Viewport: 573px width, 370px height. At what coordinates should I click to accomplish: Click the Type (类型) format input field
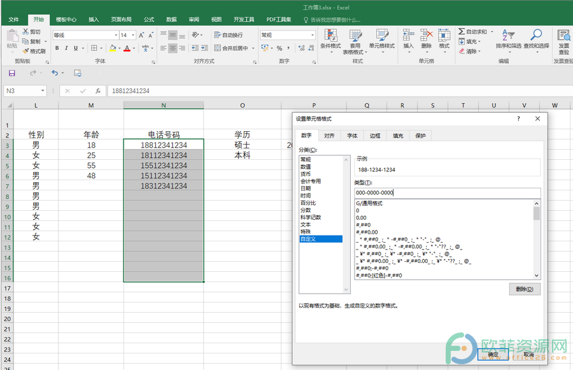(448, 193)
